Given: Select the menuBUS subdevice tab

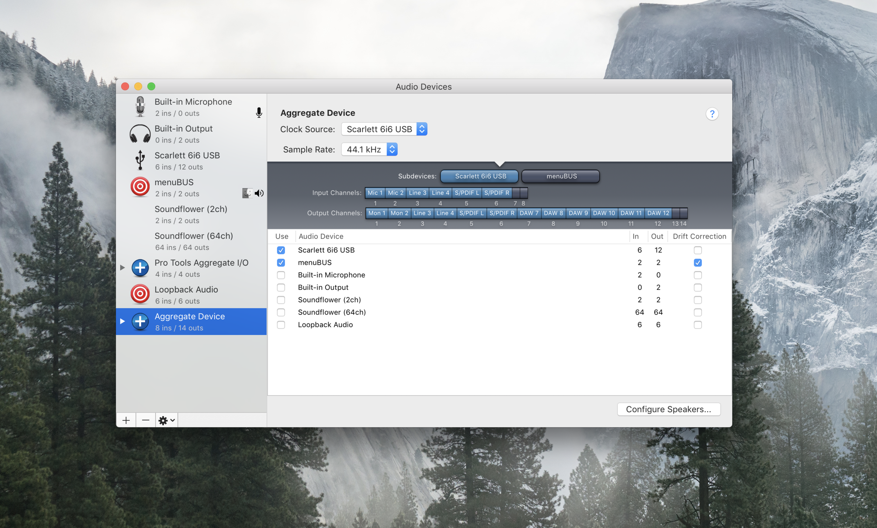Looking at the screenshot, I should 561,176.
